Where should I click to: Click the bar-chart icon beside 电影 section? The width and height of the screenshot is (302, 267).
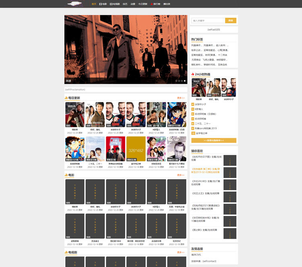[x=66, y=175]
